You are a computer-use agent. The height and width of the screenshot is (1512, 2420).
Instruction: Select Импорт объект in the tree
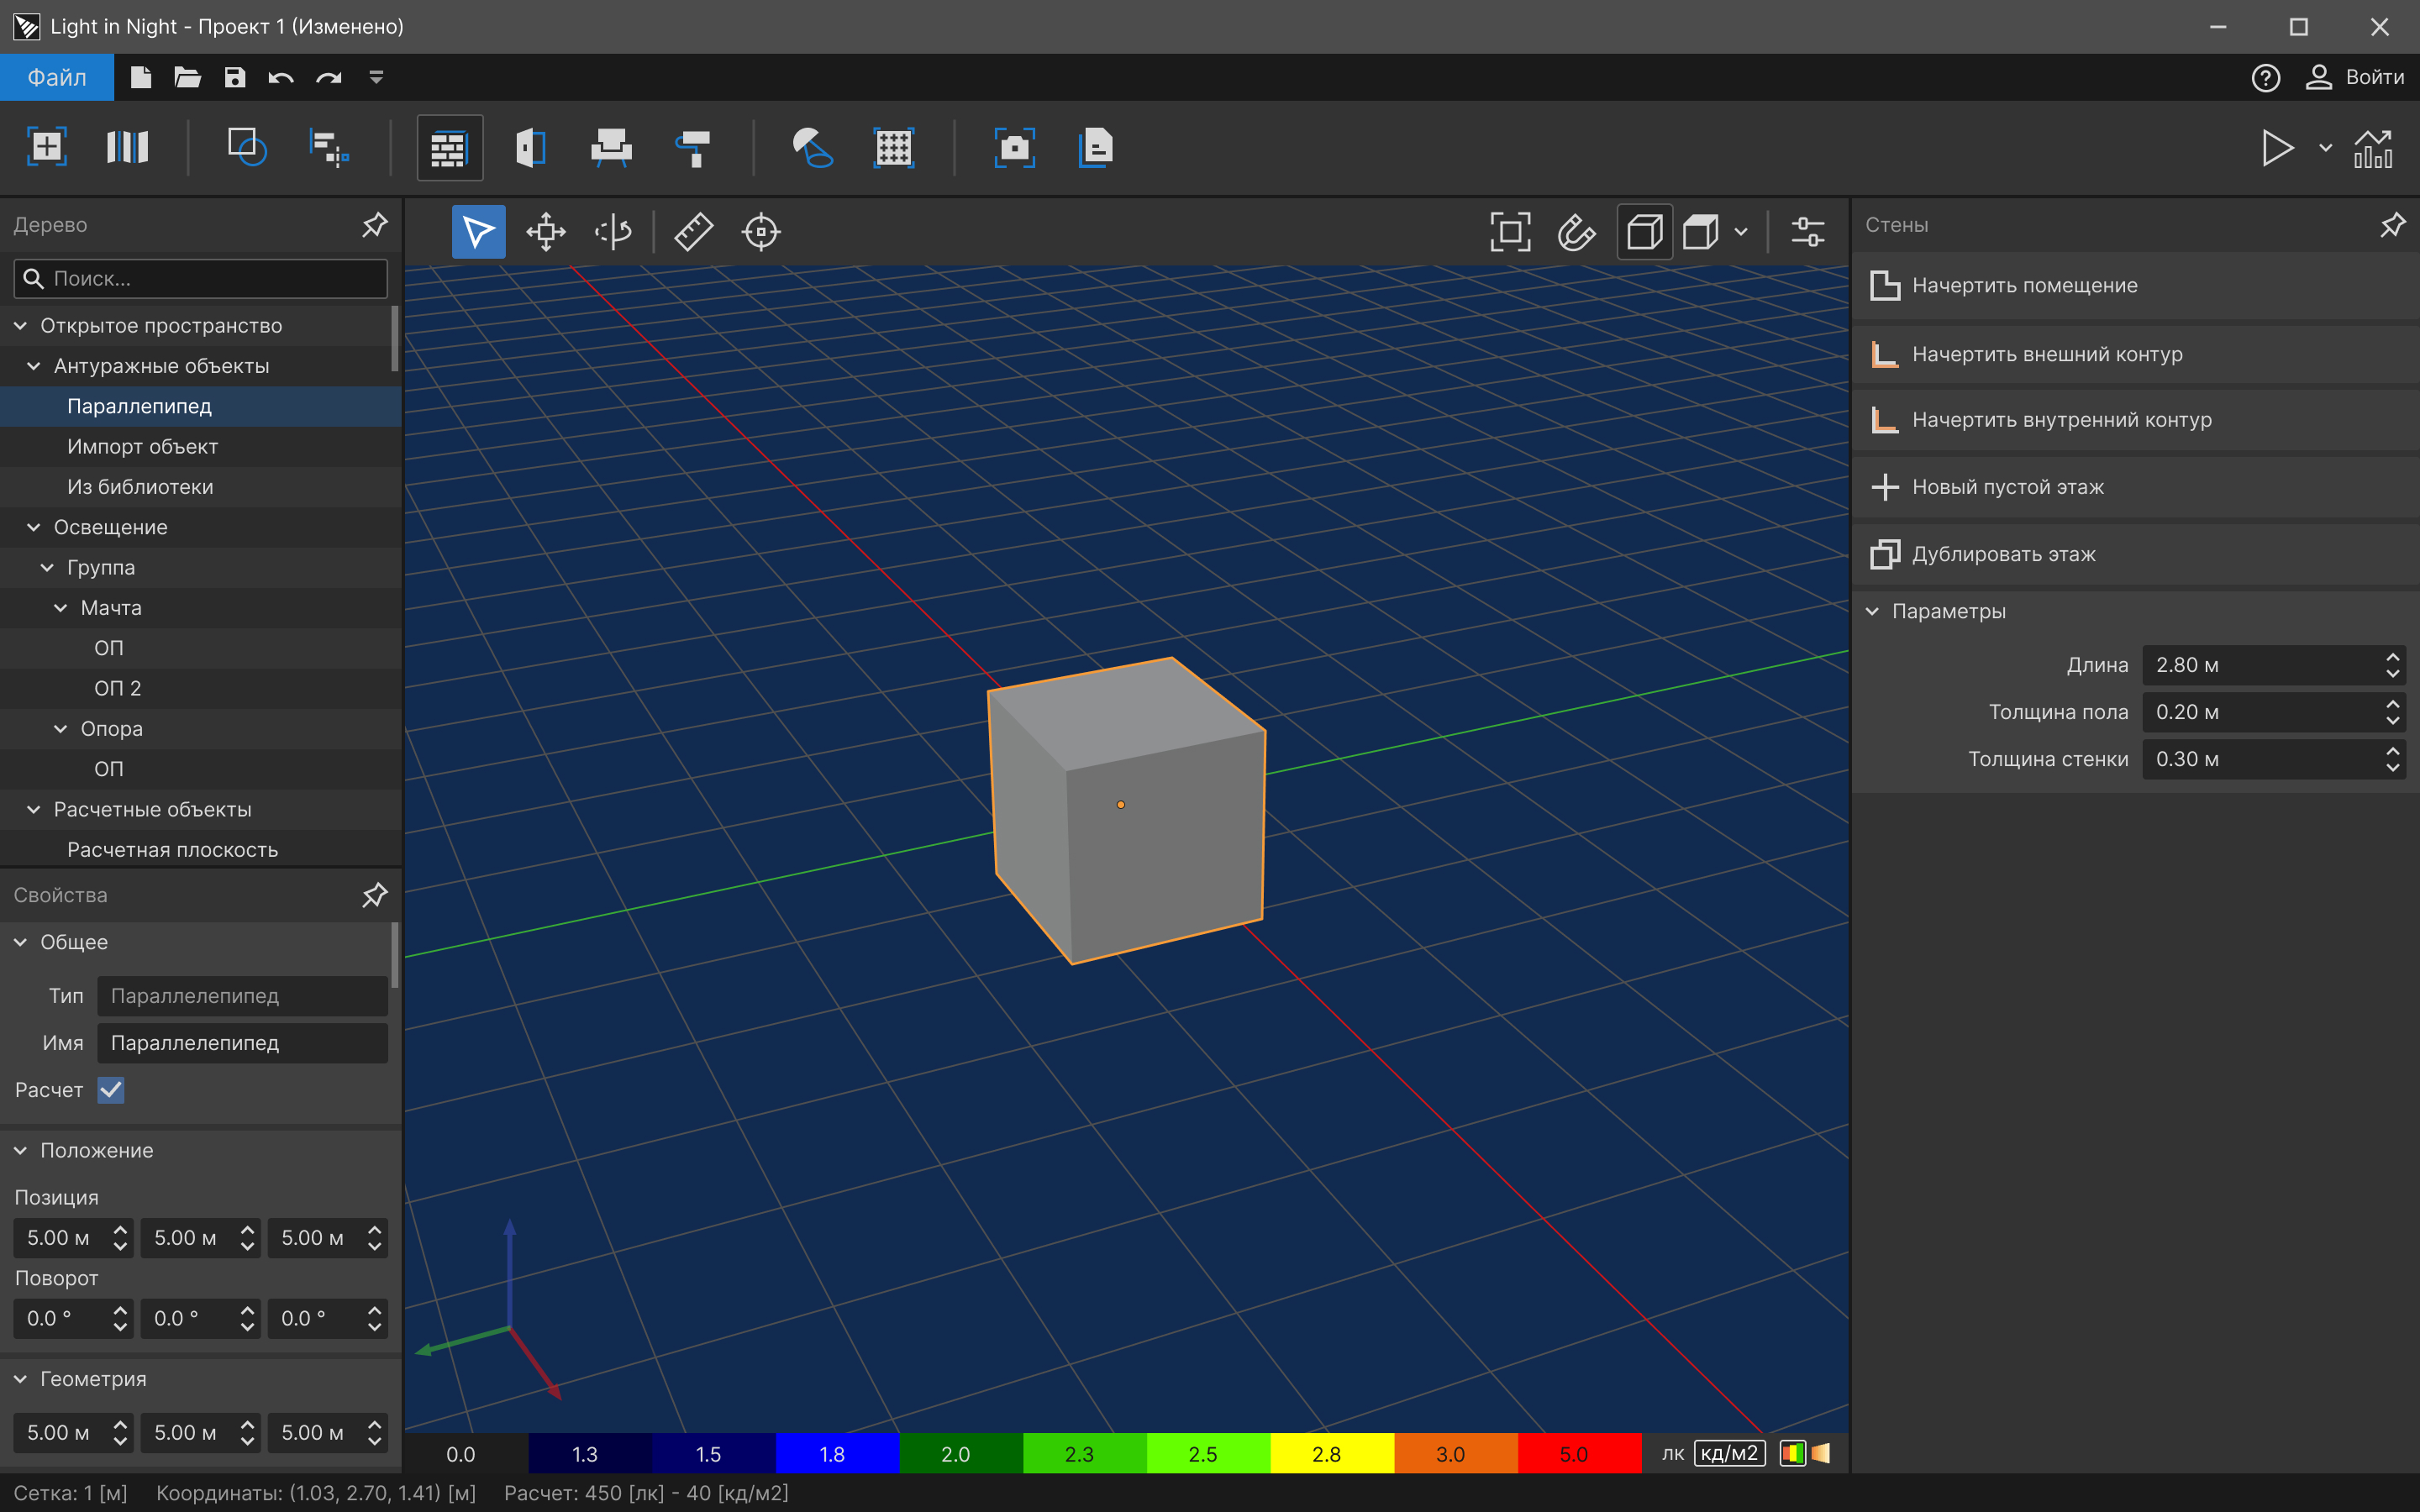click(x=142, y=446)
